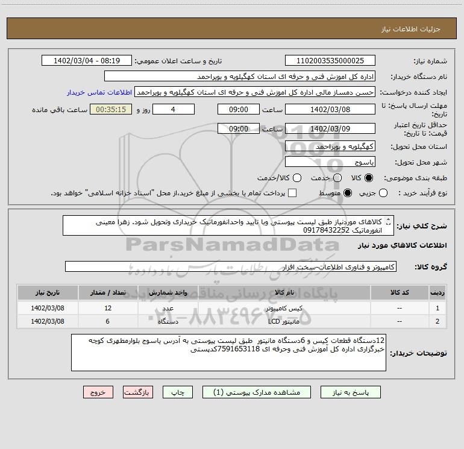Click the general description text area
The height and width of the screenshot is (449, 464).
click(x=228, y=225)
